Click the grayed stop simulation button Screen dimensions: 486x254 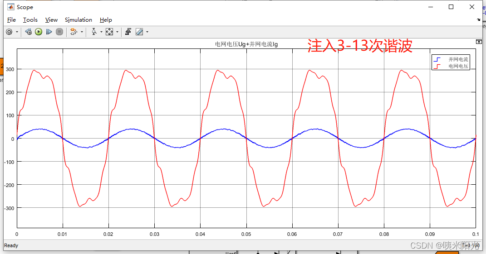(59, 32)
